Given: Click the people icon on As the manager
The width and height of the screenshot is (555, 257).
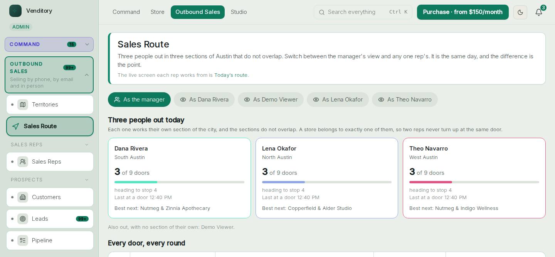Looking at the screenshot, I should coord(117,100).
